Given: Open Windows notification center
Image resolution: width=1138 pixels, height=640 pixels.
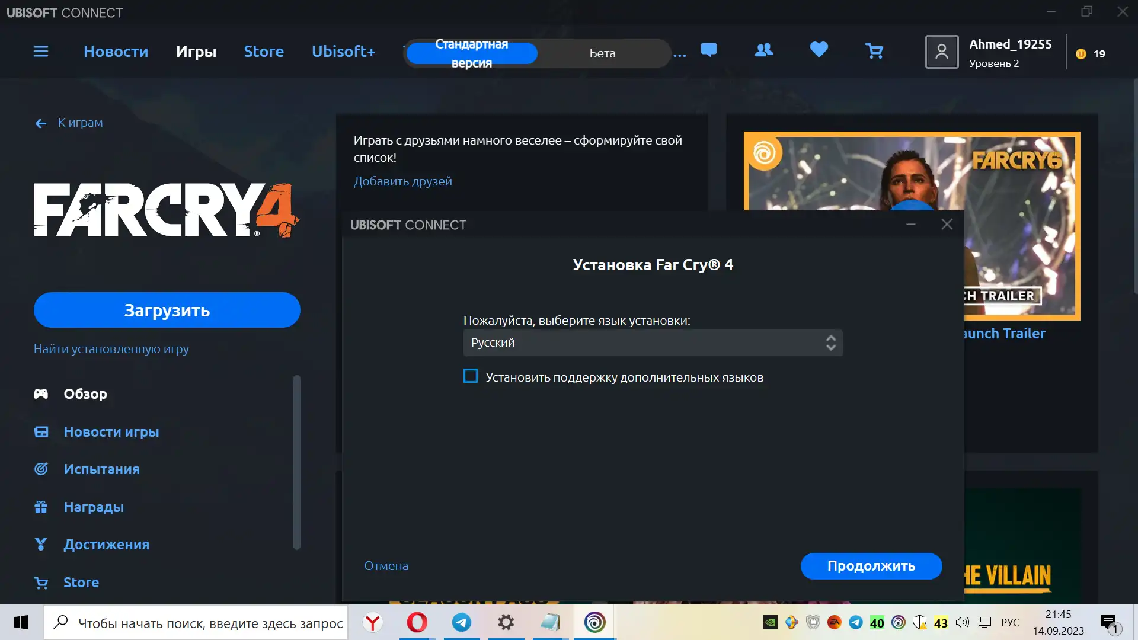Looking at the screenshot, I should click(x=1109, y=623).
